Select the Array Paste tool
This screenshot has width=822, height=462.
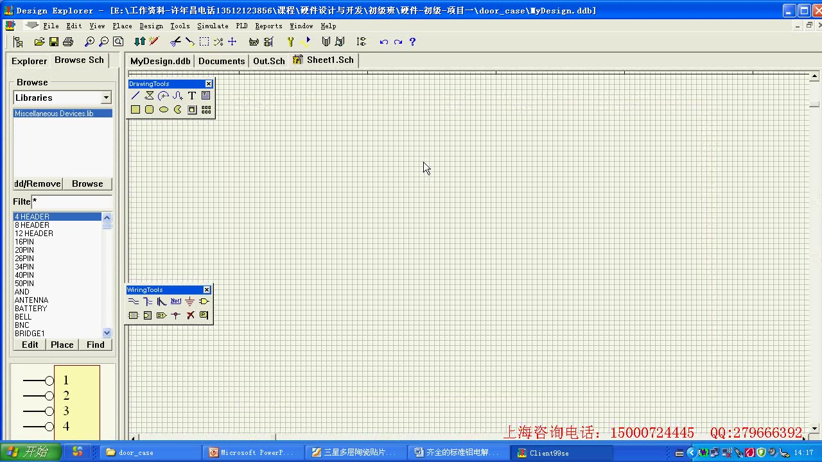point(206,109)
